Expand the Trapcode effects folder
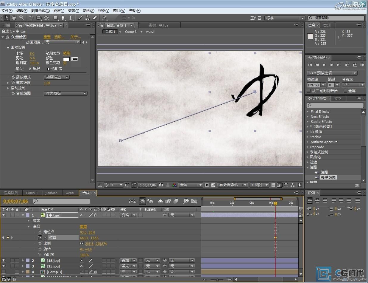The height and width of the screenshot is (283, 368). [308, 147]
